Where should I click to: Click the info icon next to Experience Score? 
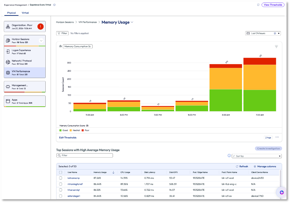[x=54, y=5]
